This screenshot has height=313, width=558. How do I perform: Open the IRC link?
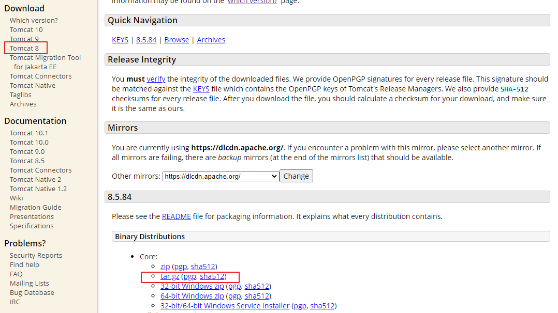point(14,302)
